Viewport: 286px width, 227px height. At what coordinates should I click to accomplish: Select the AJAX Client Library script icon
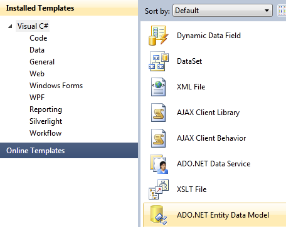coord(159,113)
